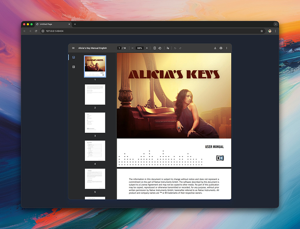This screenshot has width=300, height=229.
Task: Click the browser back arrow
Action: coord(24,31)
